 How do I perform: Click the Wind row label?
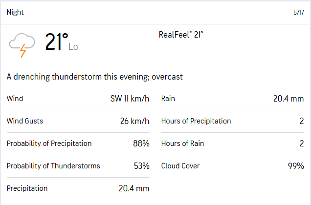coord(15,99)
